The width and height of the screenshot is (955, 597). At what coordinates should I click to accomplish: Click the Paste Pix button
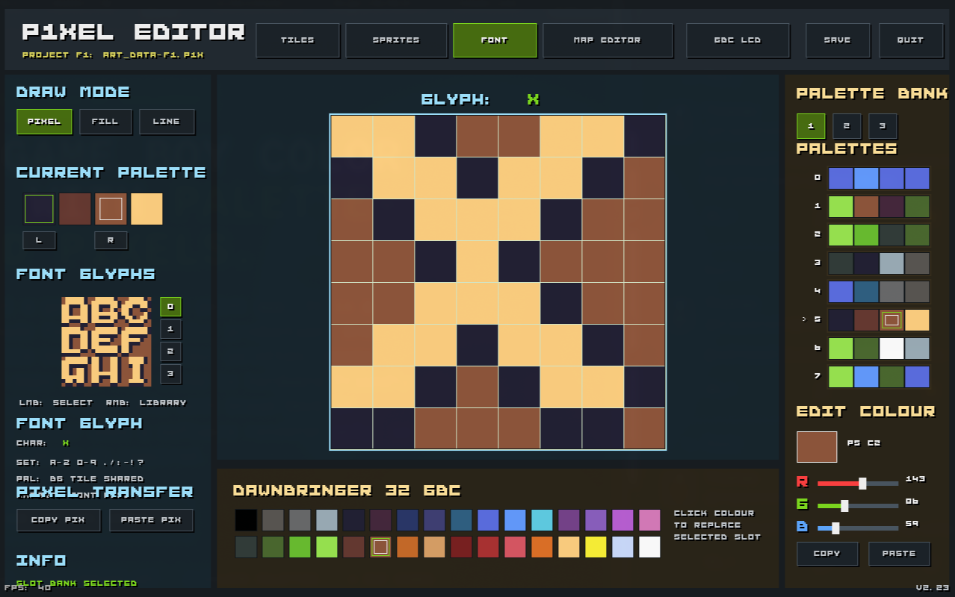(151, 520)
